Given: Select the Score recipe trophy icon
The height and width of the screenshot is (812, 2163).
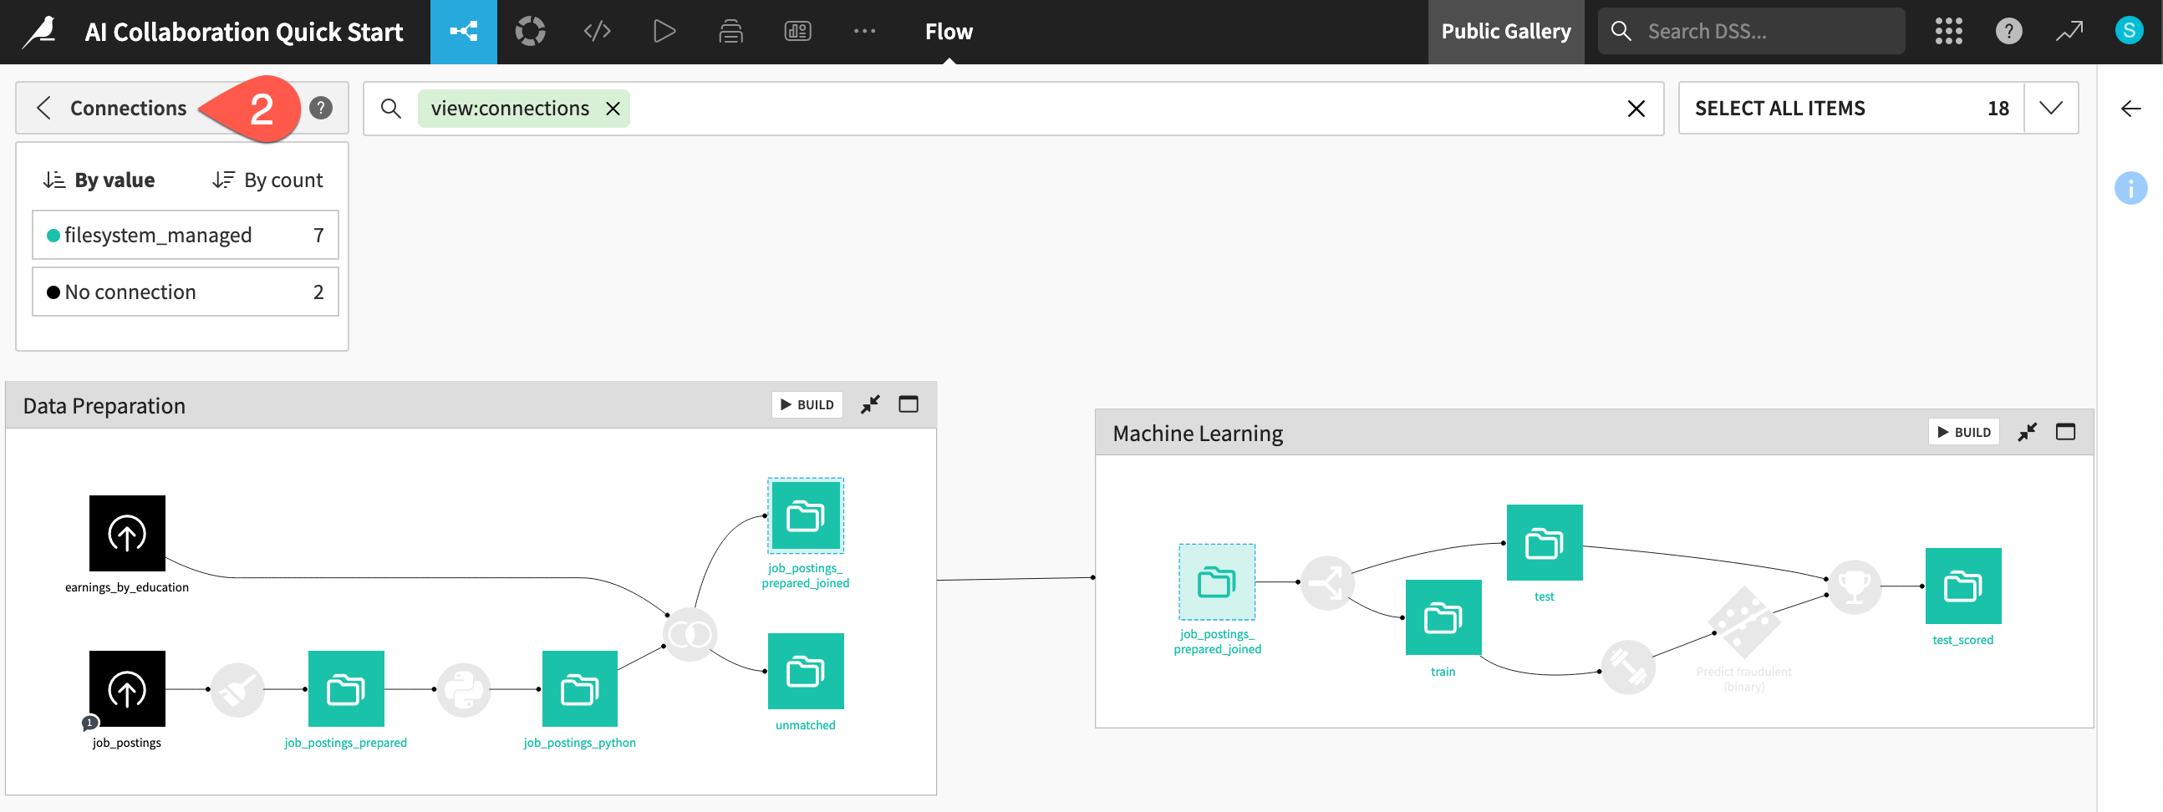Looking at the screenshot, I should click(1854, 587).
